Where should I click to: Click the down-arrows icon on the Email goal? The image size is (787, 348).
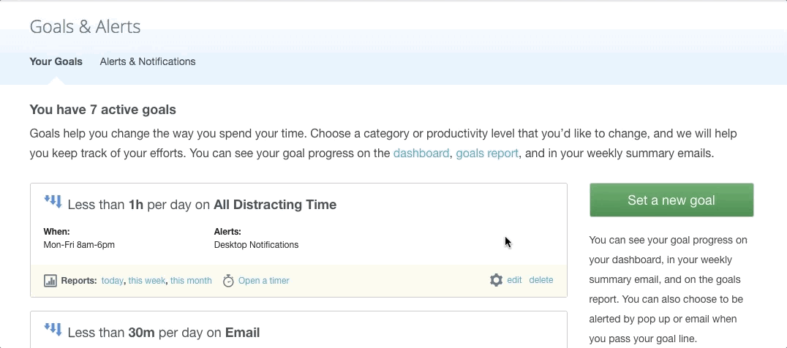pos(53,330)
